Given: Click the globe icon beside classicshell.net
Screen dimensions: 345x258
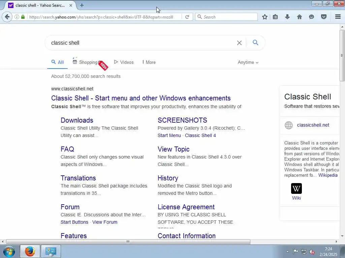Looking at the screenshot, I should 289,125.
